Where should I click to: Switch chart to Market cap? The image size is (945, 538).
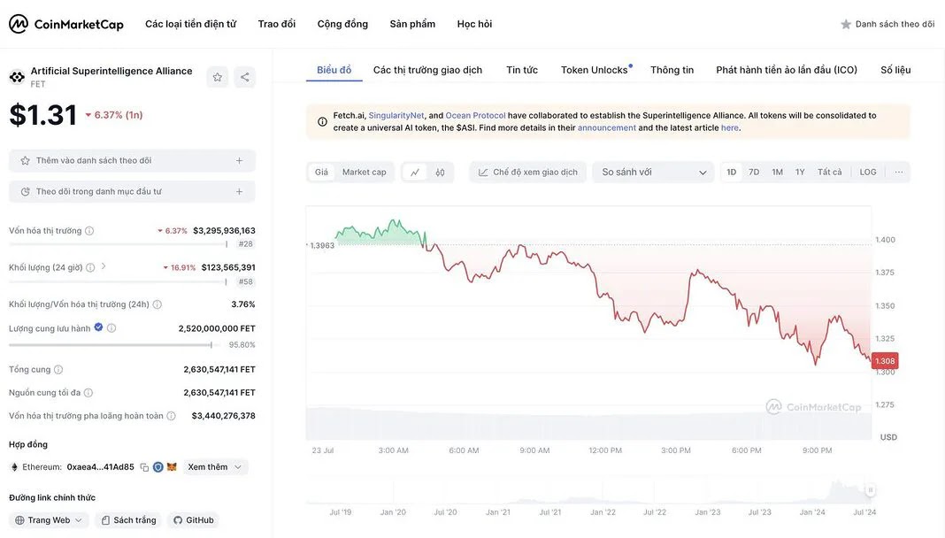[364, 173]
